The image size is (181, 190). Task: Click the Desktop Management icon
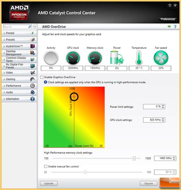pos(32,53)
